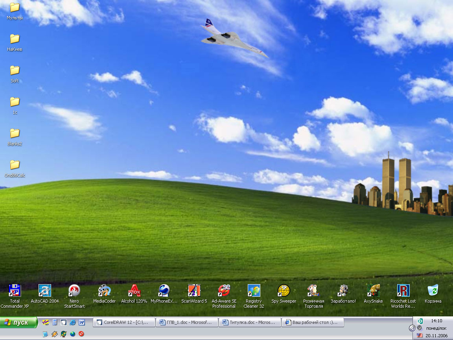
Task: Launch Alcohol 120% shortcut
Action: pyautogui.click(x=134, y=294)
